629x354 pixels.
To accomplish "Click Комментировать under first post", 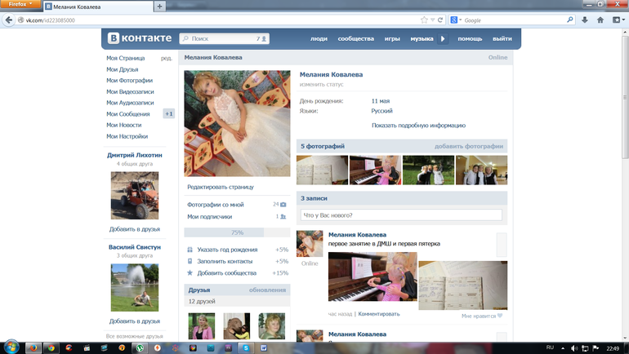I will [379, 314].
